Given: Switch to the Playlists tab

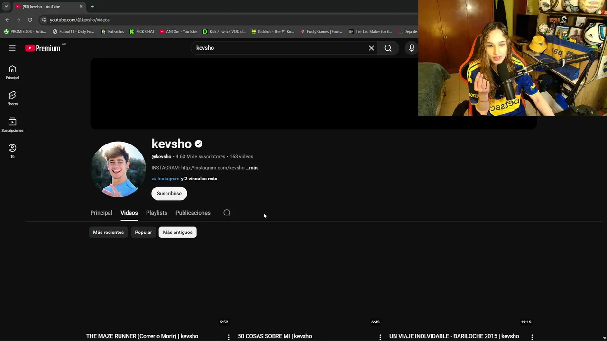Looking at the screenshot, I should [156, 213].
